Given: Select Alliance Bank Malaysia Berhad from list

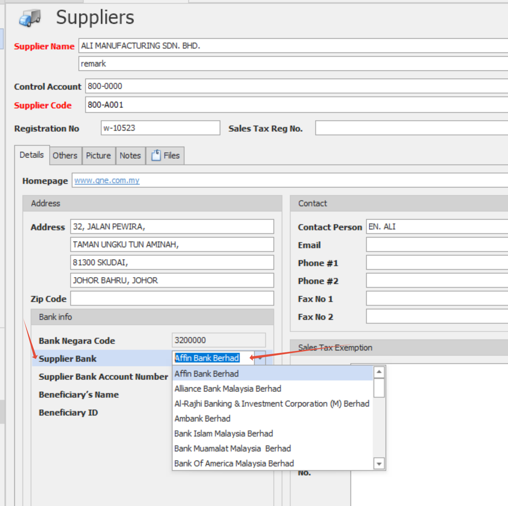Looking at the screenshot, I should click(273, 389).
